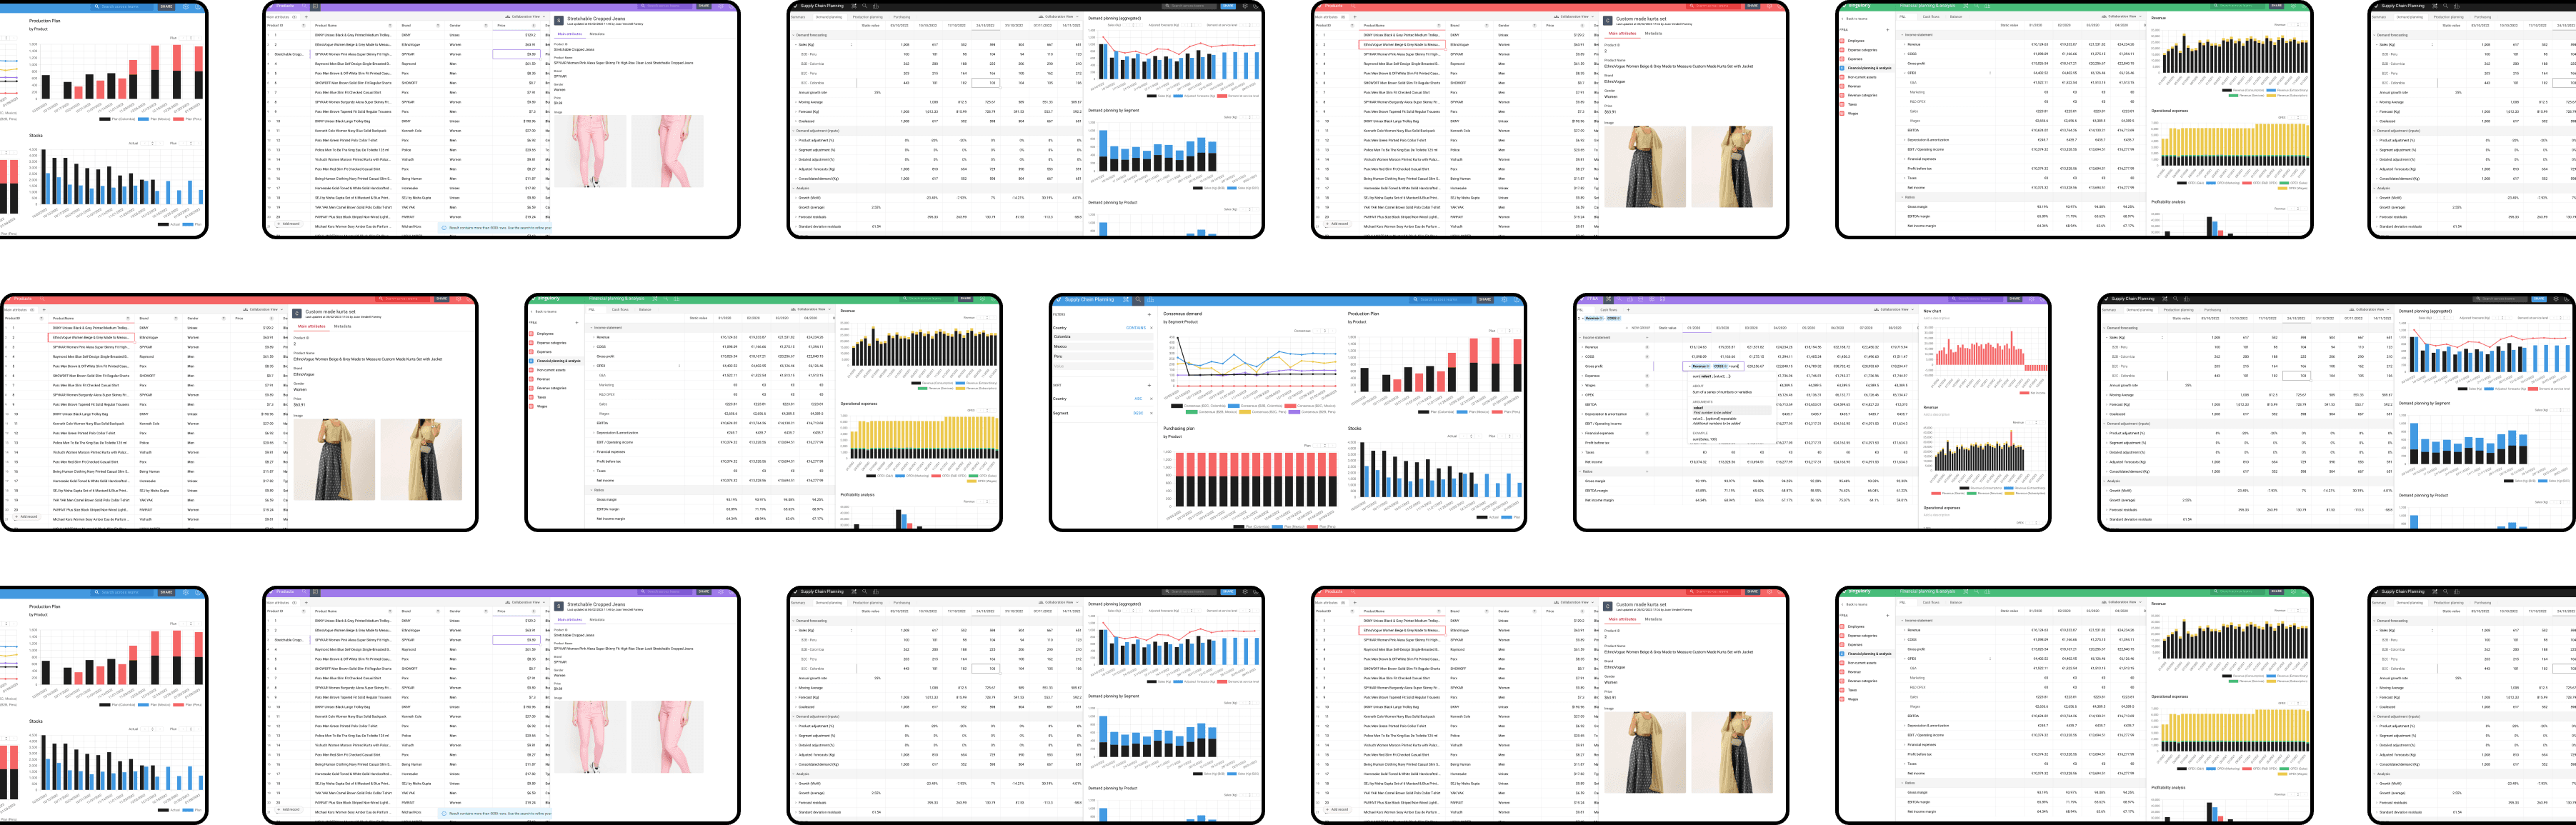
Task: Remove the Country CONTAINS filter with its X
Action: tap(1152, 328)
